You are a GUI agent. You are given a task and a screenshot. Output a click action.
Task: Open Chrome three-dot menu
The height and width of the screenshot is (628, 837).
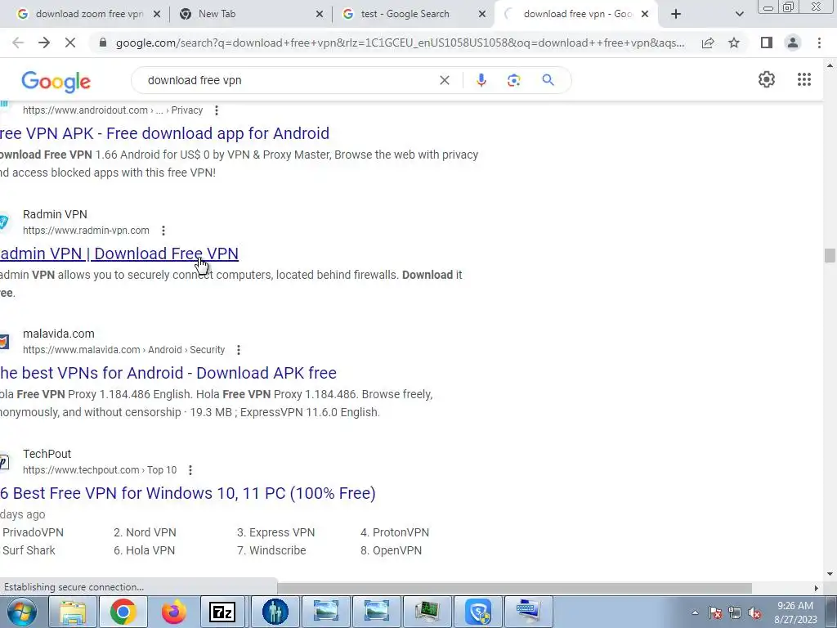pos(819,43)
